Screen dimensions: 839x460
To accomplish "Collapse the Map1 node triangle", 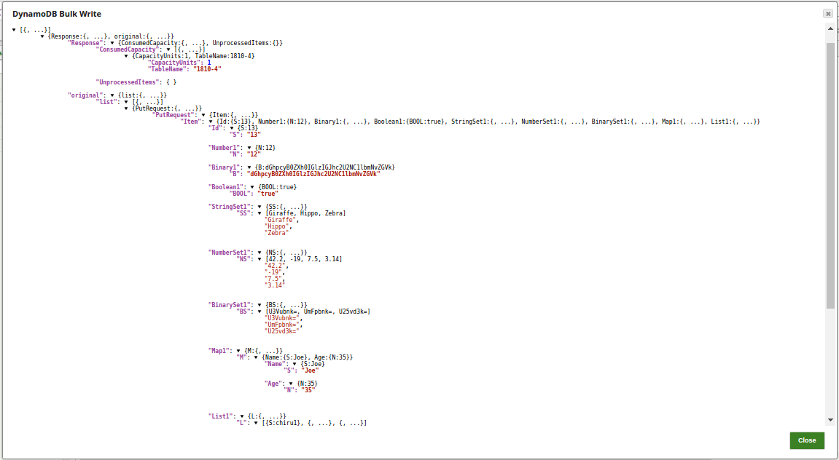I will point(238,351).
